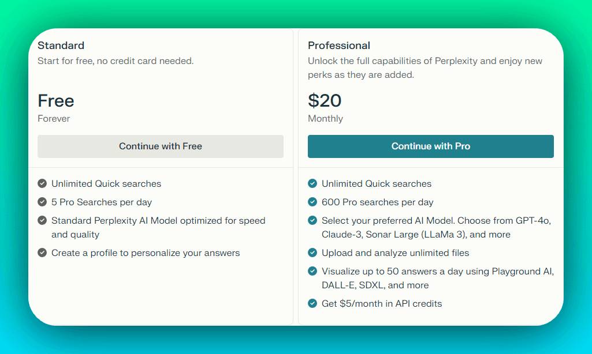Click the Upload and analyze unlimited files text
The height and width of the screenshot is (354, 592).
click(395, 253)
